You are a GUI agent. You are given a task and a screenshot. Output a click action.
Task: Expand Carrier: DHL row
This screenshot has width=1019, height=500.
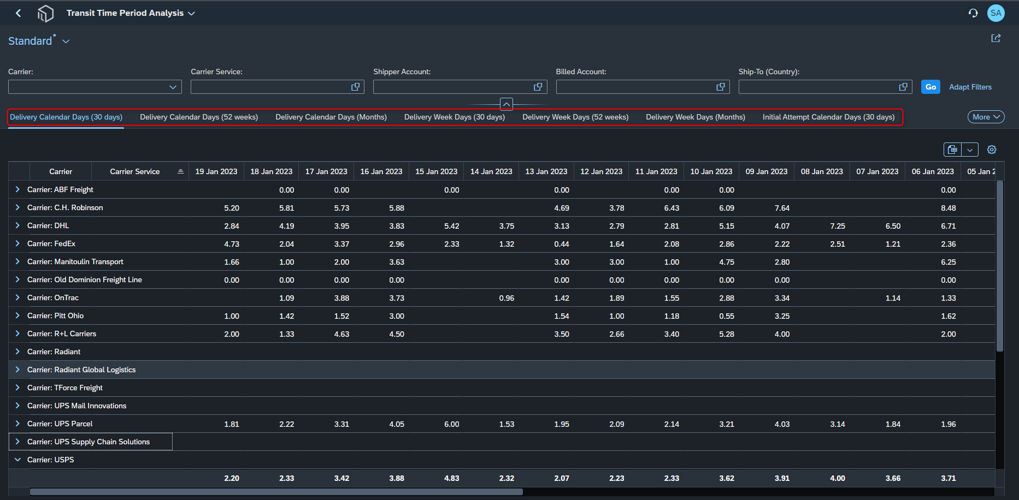point(17,225)
